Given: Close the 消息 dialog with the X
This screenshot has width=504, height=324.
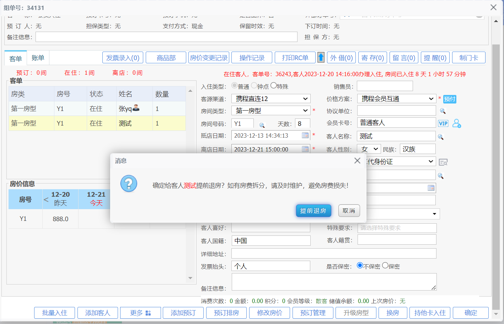Looking at the screenshot, I should (x=357, y=161).
